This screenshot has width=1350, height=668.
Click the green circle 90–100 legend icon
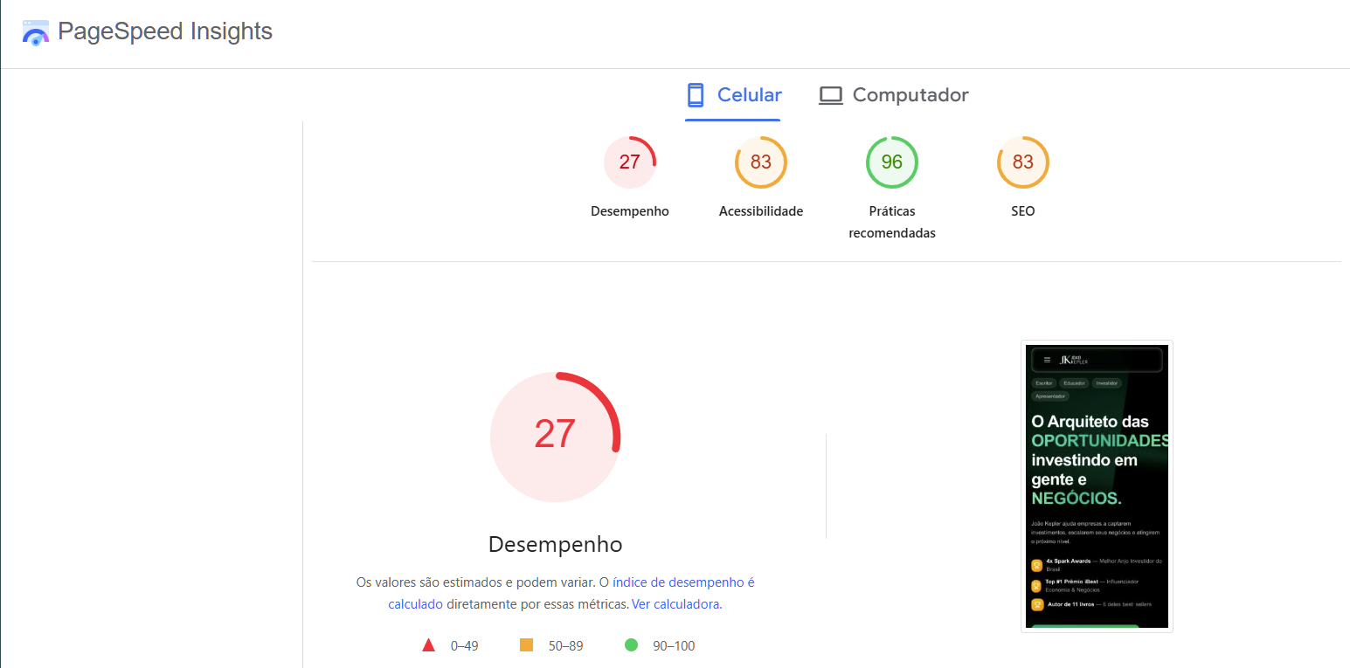[631, 644]
